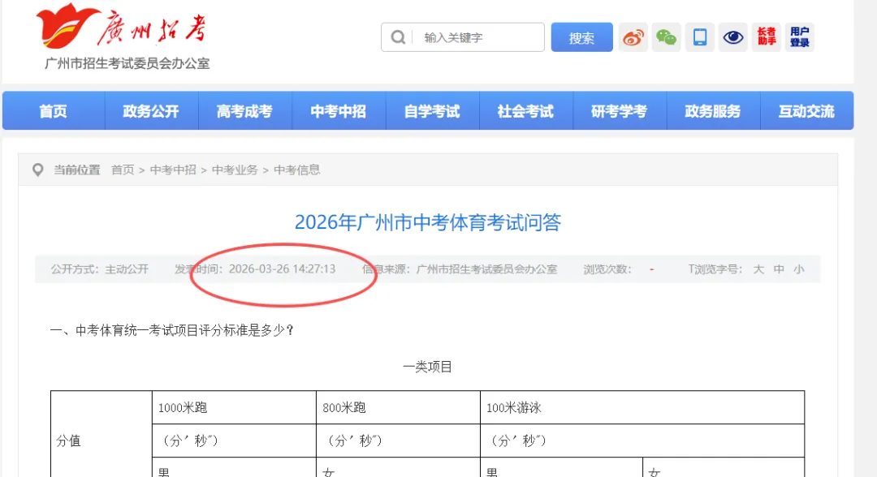Switch to the 首页 tab

pyautogui.click(x=53, y=110)
